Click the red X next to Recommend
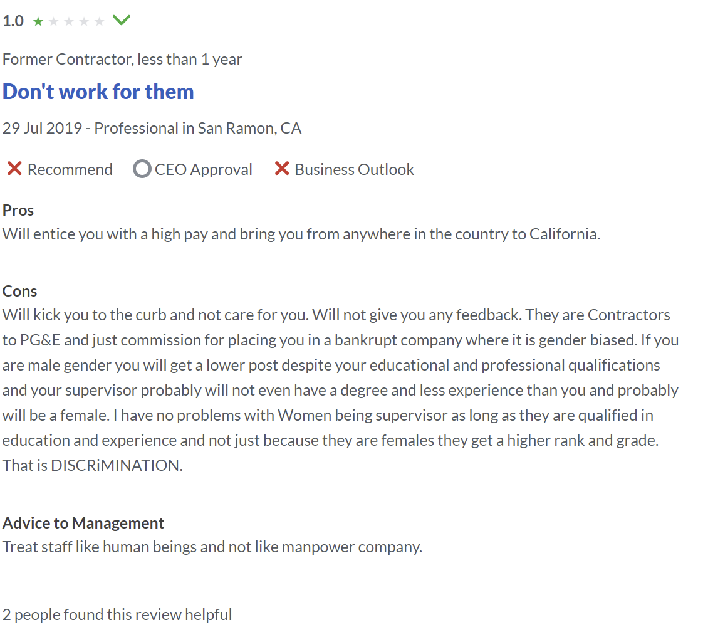This screenshot has height=642, width=703. tap(14, 169)
